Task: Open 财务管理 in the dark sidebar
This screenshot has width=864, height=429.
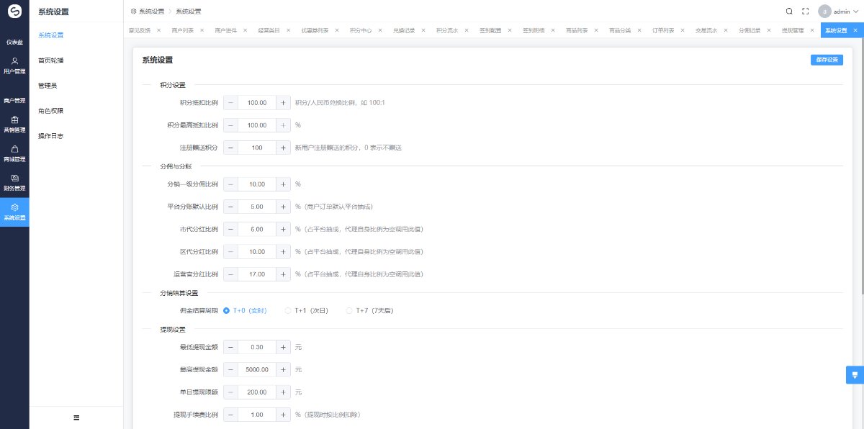Action: (x=14, y=183)
